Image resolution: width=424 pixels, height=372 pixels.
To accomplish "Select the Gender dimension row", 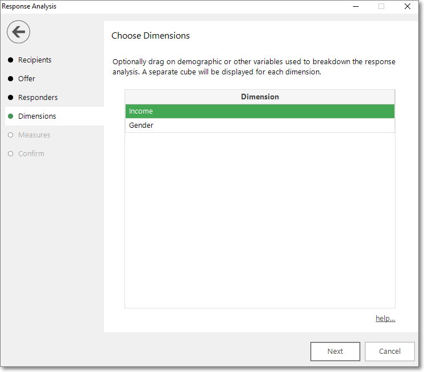I will coord(260,126).
